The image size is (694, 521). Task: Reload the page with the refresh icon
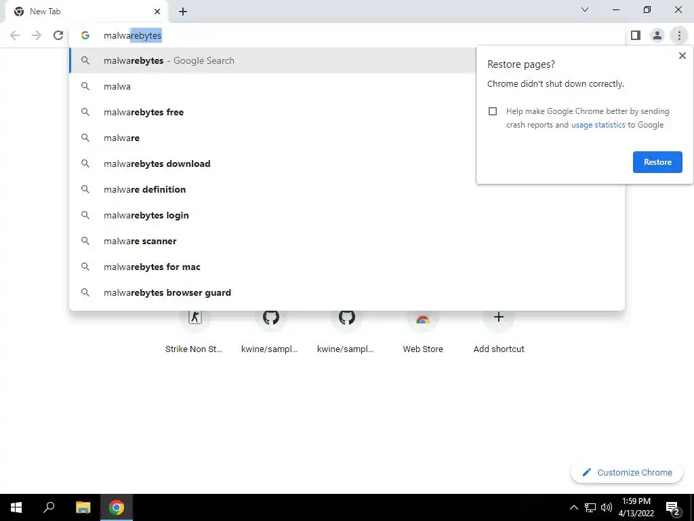[x=58, y=35]
